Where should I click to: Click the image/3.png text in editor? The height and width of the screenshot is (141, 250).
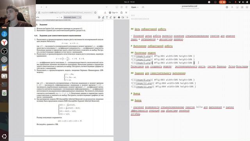[x=143, y=60]
